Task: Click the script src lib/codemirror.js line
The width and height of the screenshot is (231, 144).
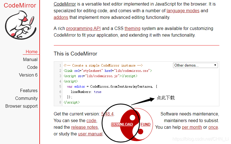Action: [x=100, y=76]
